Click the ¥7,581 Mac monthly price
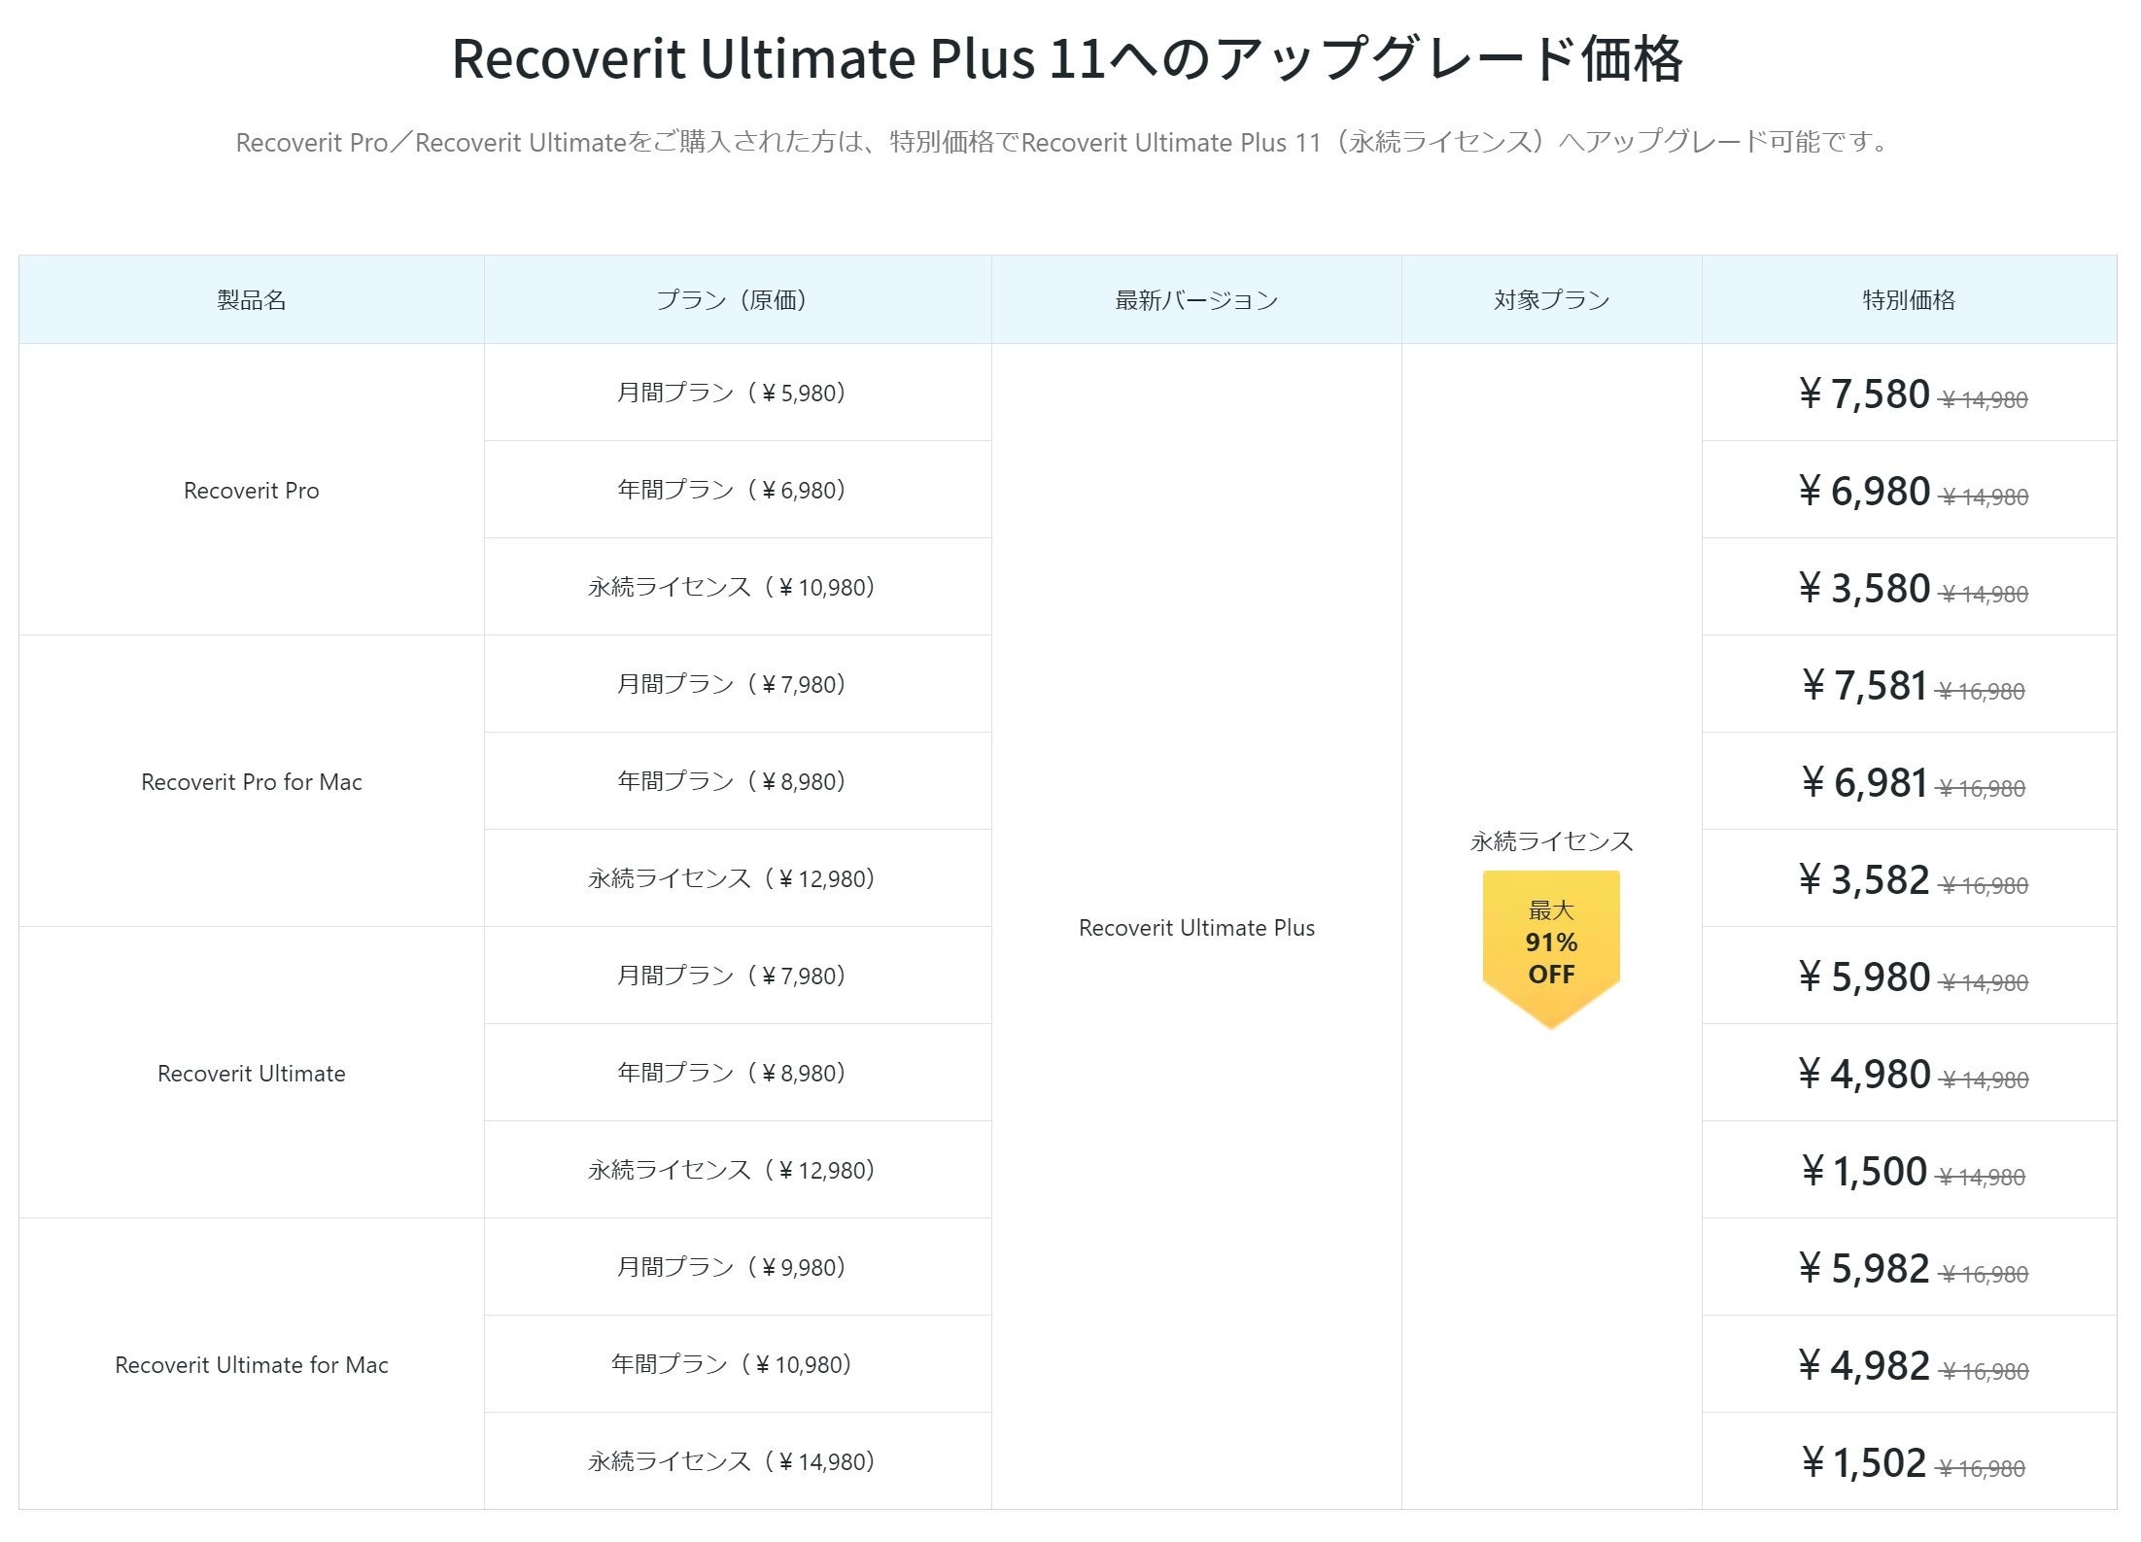 [x=1864, y=685]
